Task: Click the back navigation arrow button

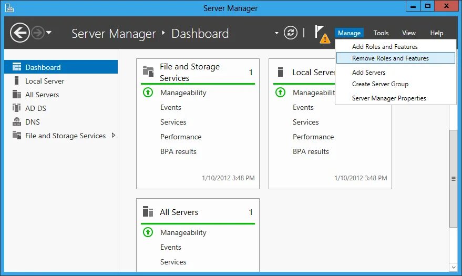Action: click(20, 33)
